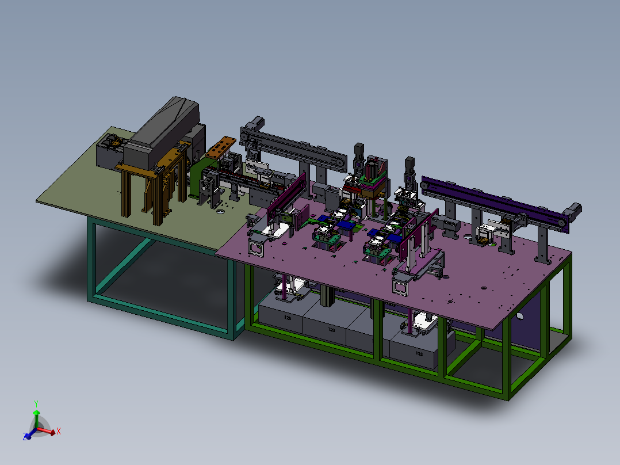Select the orange plate with holes

tap(221, 147)
